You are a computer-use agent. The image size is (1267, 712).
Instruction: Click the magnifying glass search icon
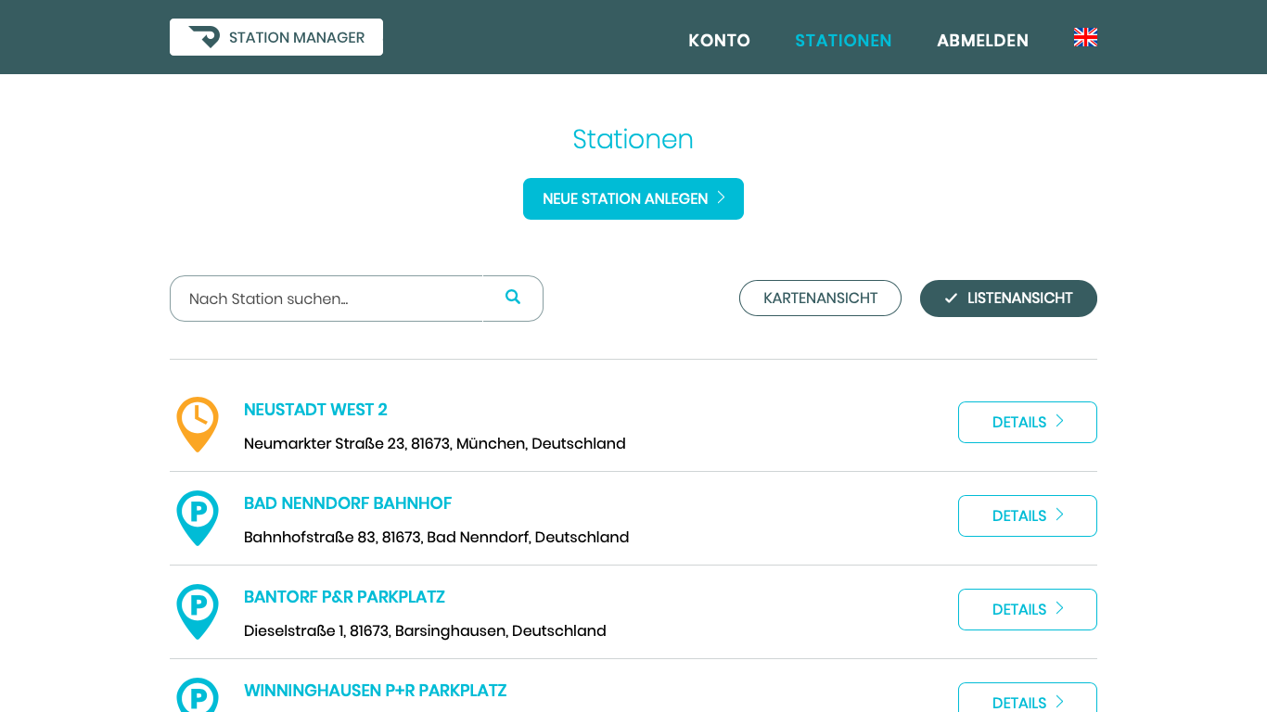click(513, 297)
